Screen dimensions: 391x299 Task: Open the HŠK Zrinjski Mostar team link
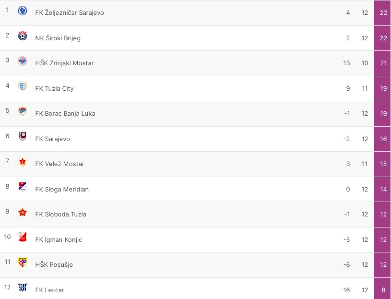(64, 63)
